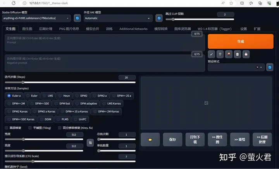The width and height of the screenshot is (279, 169).
Task: Clear the preset style selection X
Action: click(x=257, y=67)
